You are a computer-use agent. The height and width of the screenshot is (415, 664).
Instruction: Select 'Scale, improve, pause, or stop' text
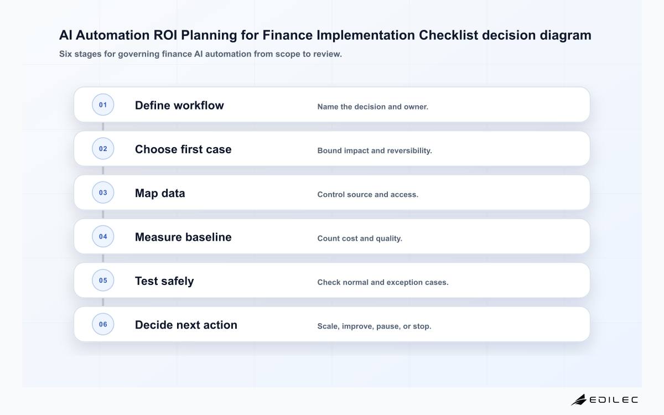374,326
